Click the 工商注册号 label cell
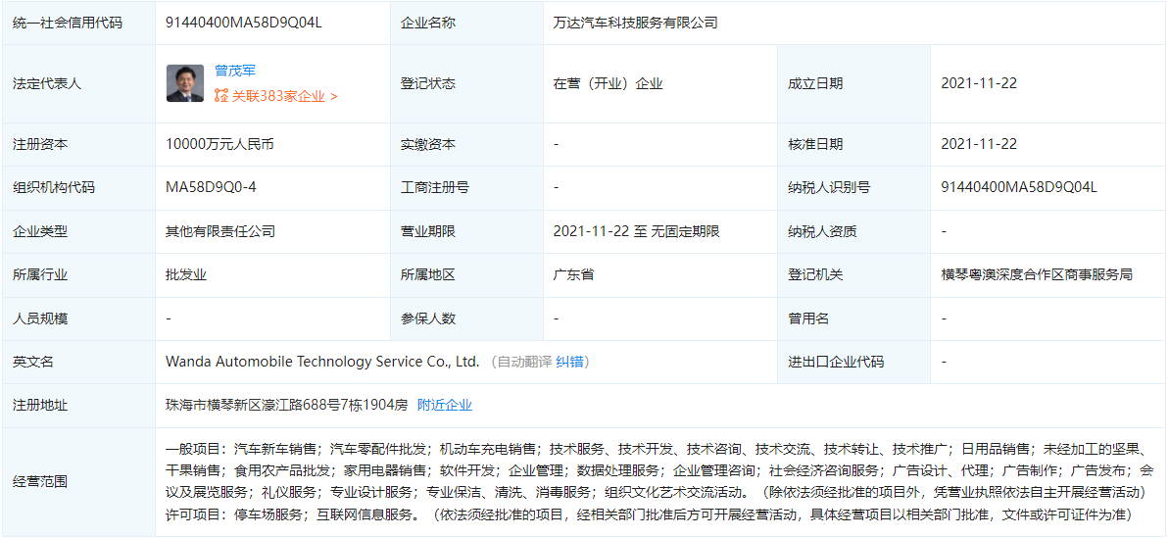The width and height of the screenshot is (1169, 538). coord(466,188)
